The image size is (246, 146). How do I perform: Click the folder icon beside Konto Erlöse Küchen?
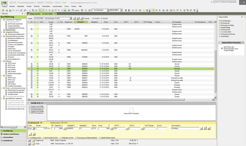pyautogui.click(x=33, y=144)
